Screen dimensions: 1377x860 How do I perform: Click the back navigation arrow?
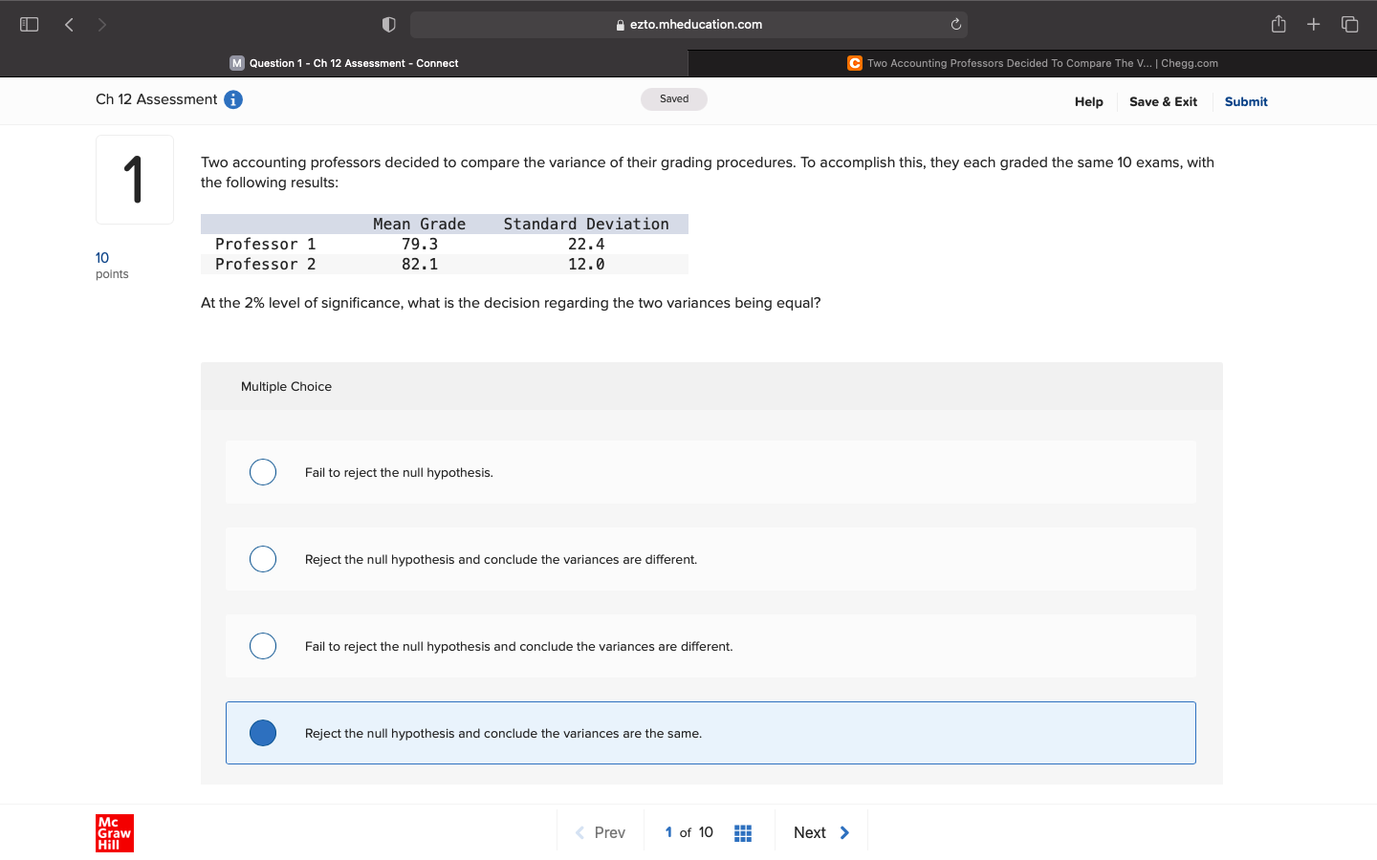pos(68,24)
